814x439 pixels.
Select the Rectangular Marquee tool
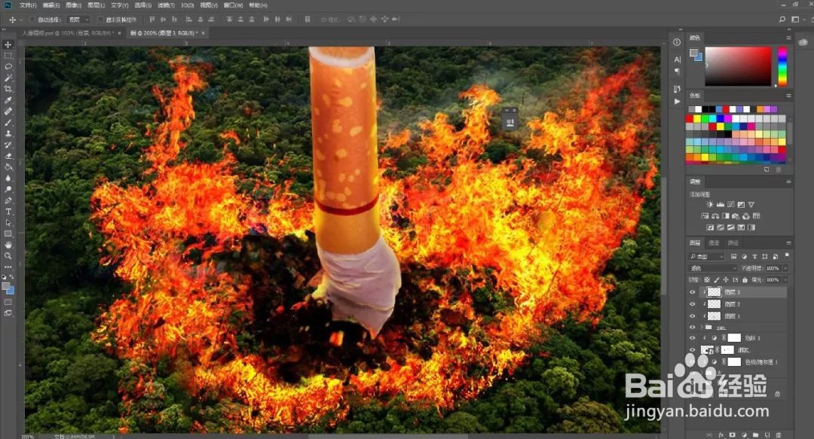point(8,56)
